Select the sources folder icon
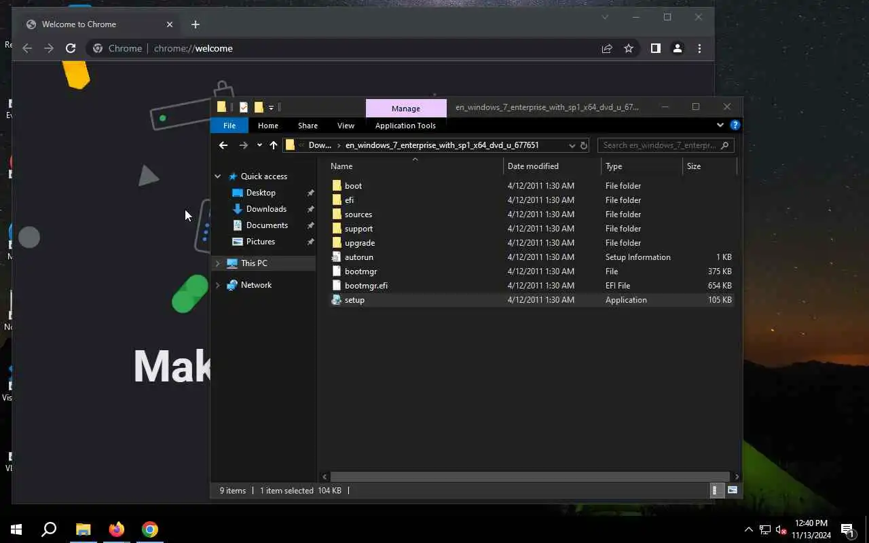This screenshot has height=543, width=869. (x=337, y=214)
